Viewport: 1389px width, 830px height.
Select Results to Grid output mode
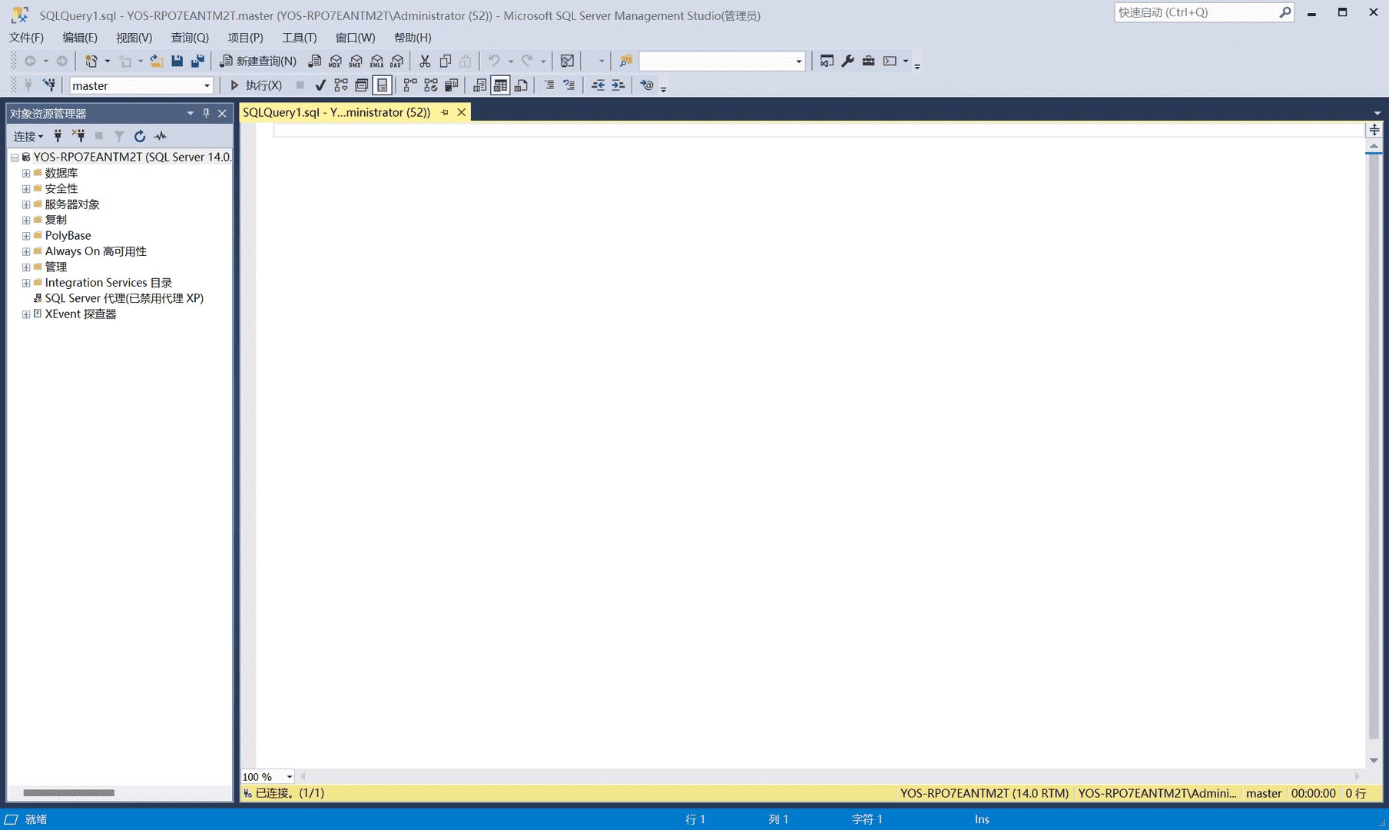pyautogui.click(x=500, y=85)
